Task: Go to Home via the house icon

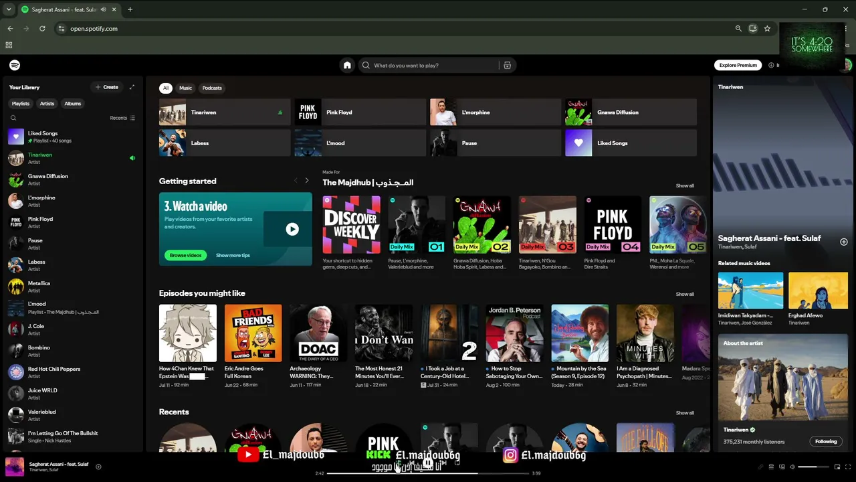Action: tap(347, 65)
